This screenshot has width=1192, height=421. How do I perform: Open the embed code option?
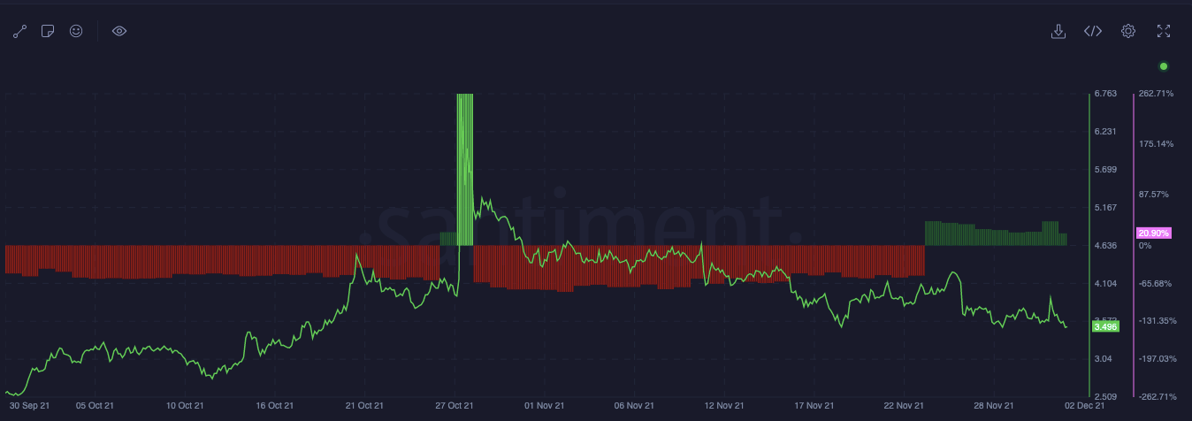(x=1093, y=31)
